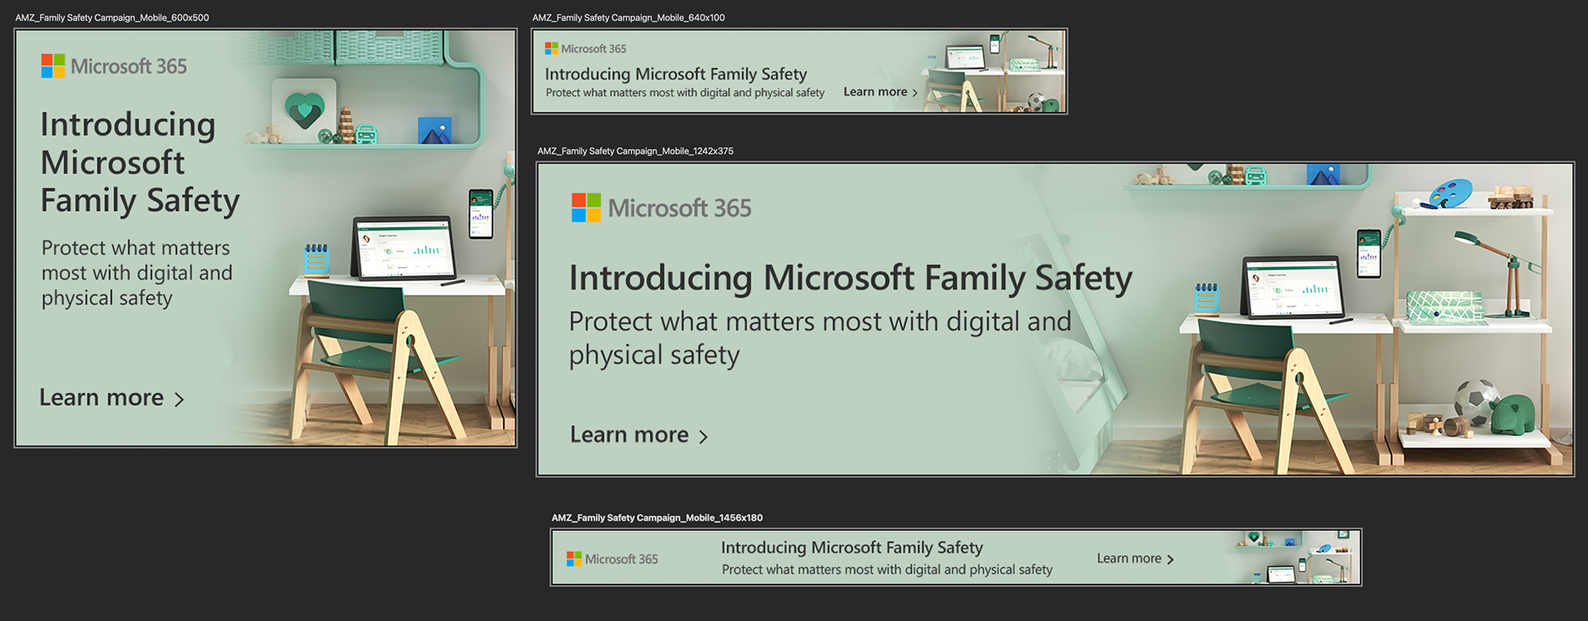Select the 1456x180 artboard title label
This screenshot has height=621, width=1588.
(x=657, y=518)
